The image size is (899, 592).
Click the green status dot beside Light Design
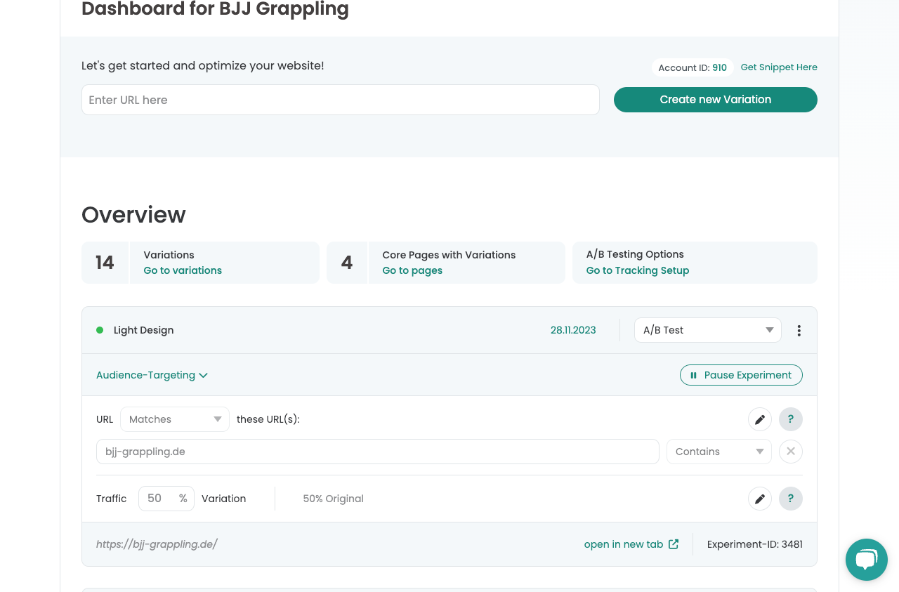[x=100, y=330]
